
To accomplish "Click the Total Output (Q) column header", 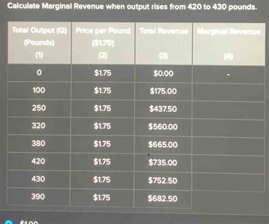I will [39, 43].
